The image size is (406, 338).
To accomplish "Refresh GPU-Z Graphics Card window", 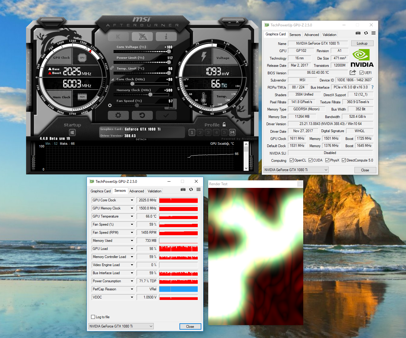I will point(366,33).
